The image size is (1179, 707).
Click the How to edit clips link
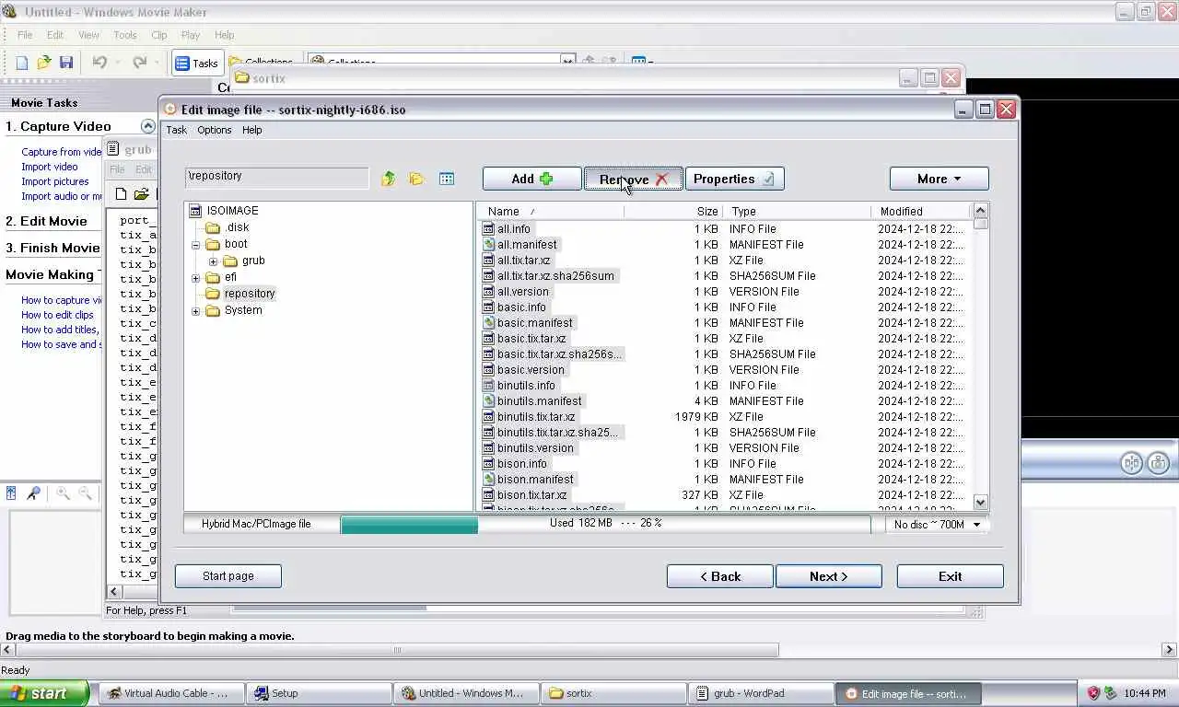click(x=57, y=315)
